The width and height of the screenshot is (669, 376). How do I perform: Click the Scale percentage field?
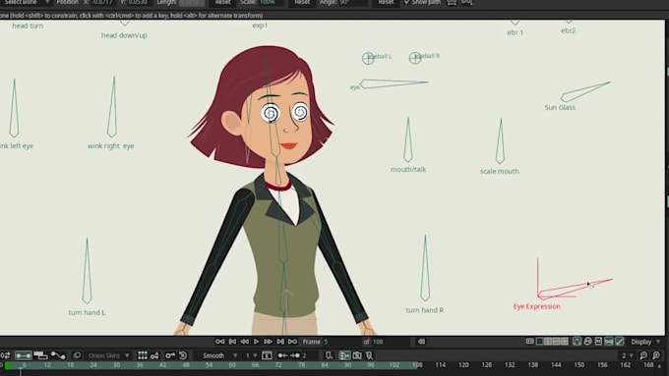pos(271,2)
